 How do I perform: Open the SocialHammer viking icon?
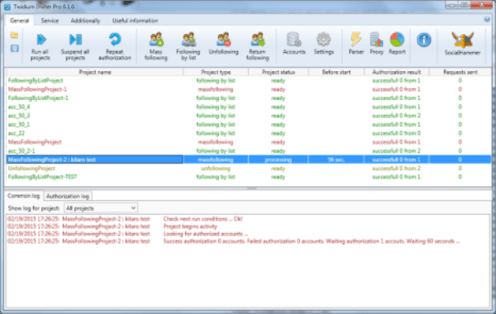462,40
